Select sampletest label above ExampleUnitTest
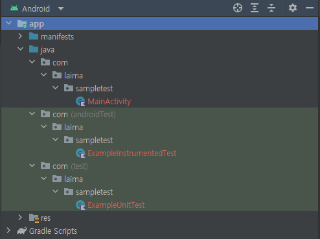The height and width of the screenshot is (239, 320). [94, 192]
